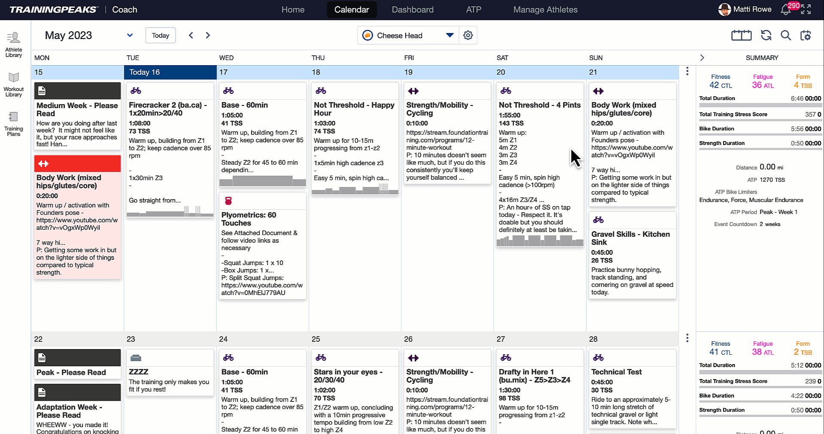Open the Cheese Head athlete dropdown
Viewport: 824px width, 434px height.
pos(449,35)
